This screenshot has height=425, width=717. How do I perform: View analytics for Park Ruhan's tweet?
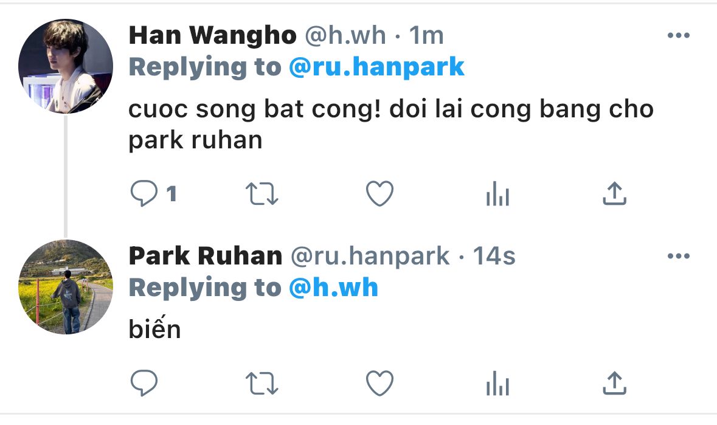coord(498,383)
